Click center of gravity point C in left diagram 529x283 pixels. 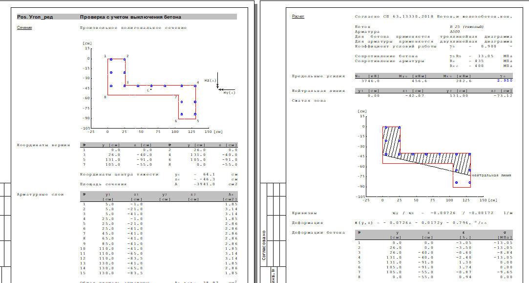(149, 90)
